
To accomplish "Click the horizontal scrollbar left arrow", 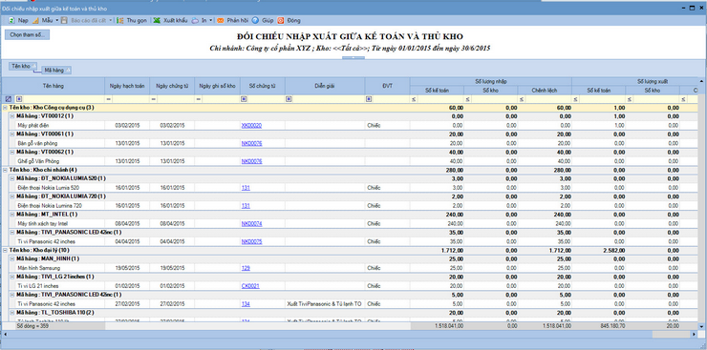I will 5,334.
